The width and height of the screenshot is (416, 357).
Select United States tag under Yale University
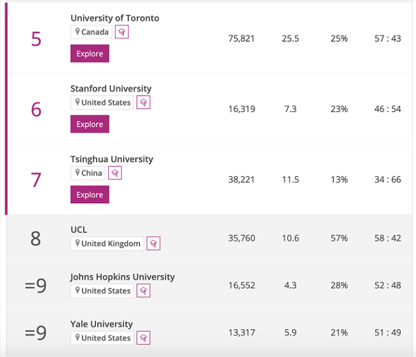[x=102, y=338]
